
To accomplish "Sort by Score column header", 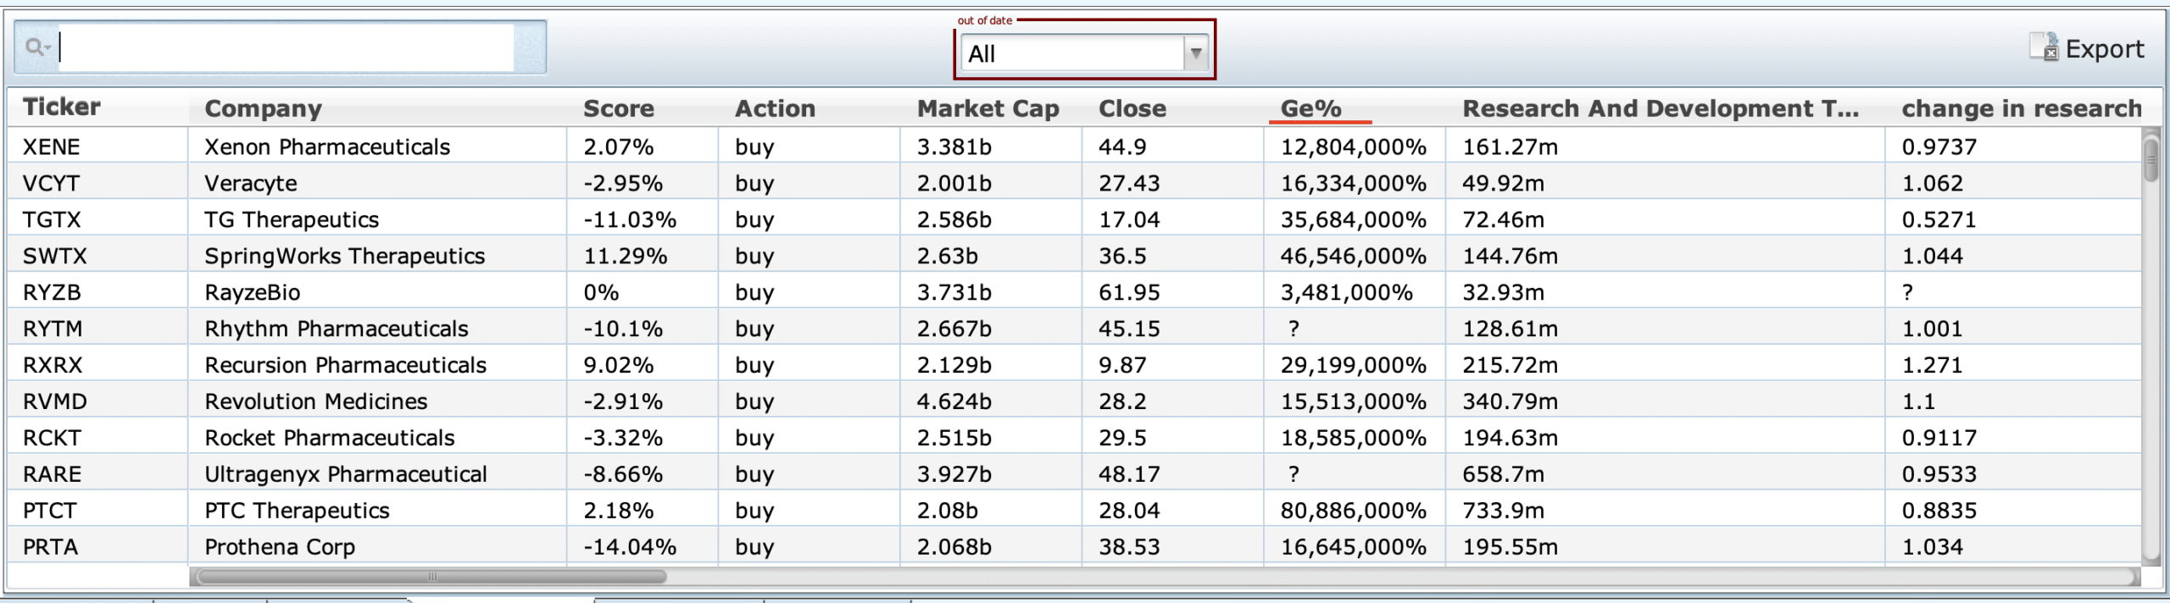I will (x=618, y=108).
